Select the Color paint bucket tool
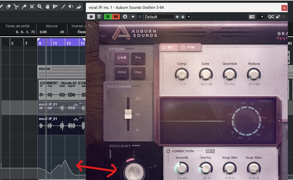Viewport: 293px width, 180px height. (79, 7)
